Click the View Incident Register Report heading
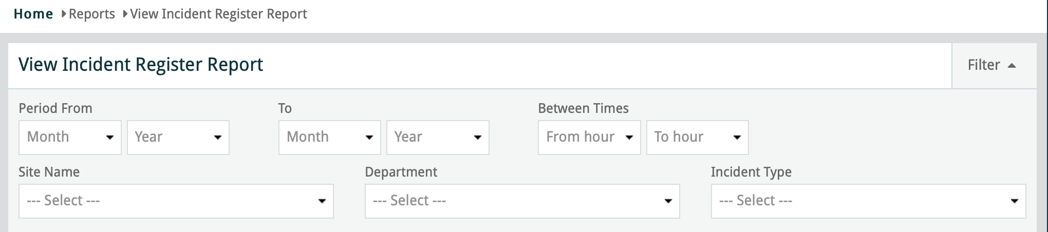 pos(141,65)
